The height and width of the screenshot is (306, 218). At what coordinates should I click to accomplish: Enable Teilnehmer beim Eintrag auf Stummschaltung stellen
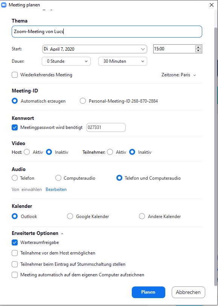pyautogui.click(x=15, y=264)
